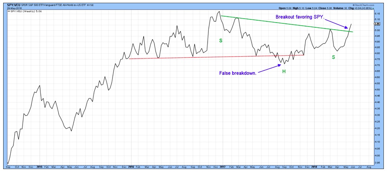The width and height of the screenshot is (389, 173).
Task: Click the 4.15 price axis label
Action: (377, 135)
